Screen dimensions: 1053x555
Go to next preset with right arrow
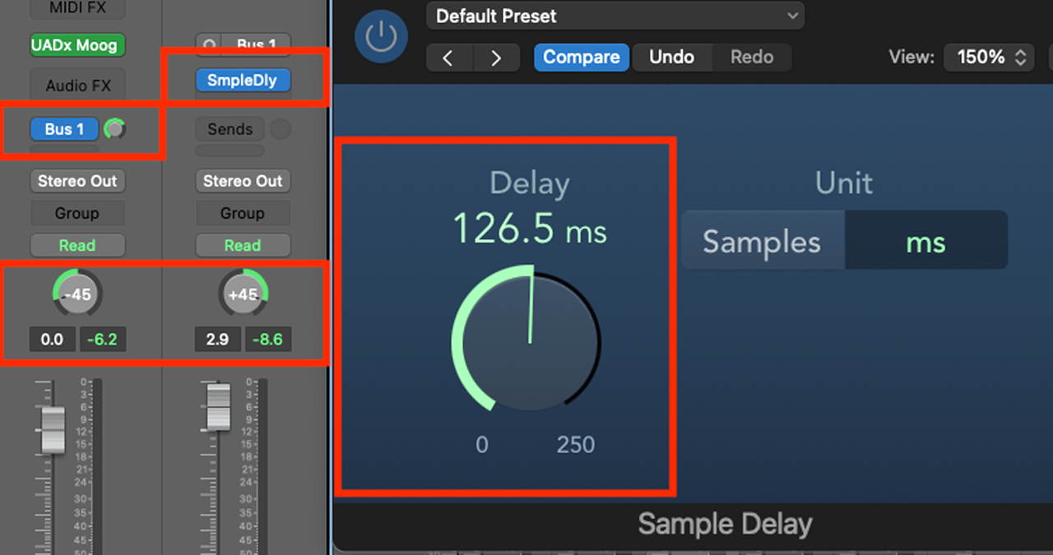496,58
